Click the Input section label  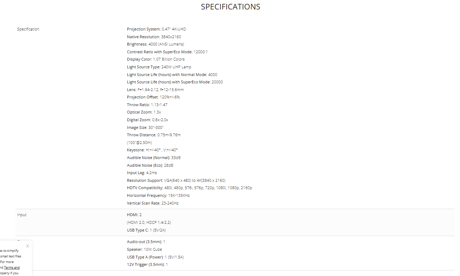click(22, 215)
